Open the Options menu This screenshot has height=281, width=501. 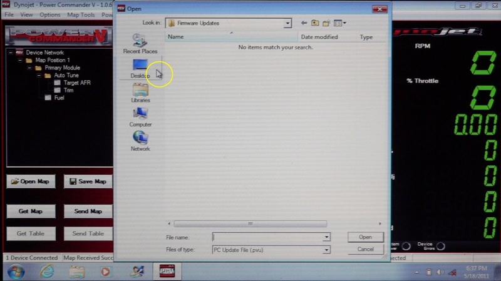click(x=50, y=14)
